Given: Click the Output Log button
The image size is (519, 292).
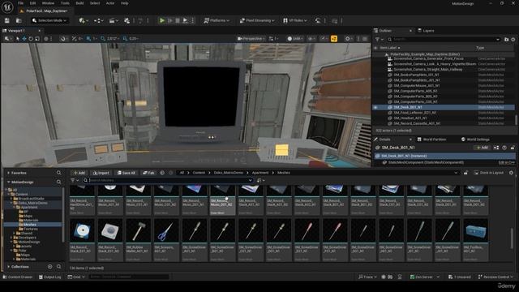Looking at the screenshot, I should pyautogui.click(x=50, y=277).
